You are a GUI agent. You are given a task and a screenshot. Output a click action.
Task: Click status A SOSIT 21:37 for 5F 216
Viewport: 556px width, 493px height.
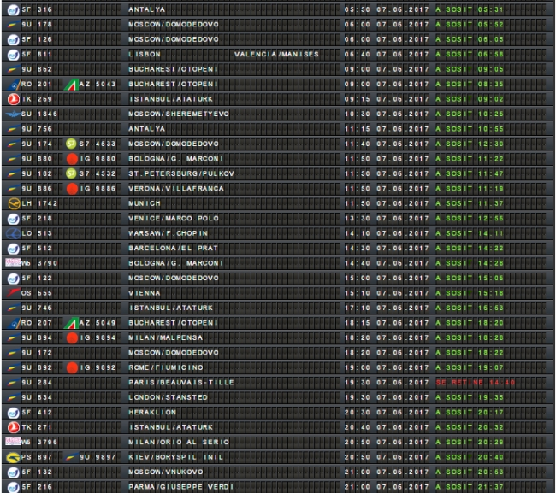[470, 487]
